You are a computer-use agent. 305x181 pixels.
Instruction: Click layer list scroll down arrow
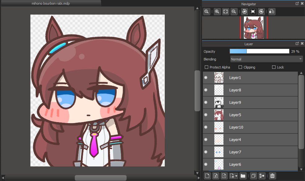click(x=301, y=170)
